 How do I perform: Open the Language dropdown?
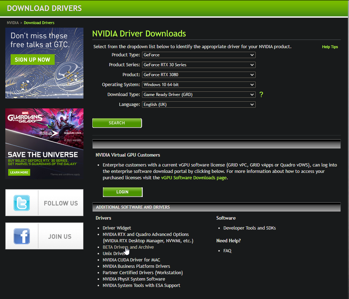point(198,105)
